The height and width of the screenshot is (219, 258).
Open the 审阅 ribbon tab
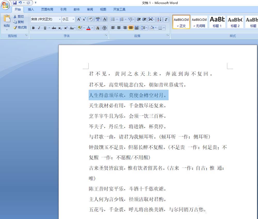(90, 9)
